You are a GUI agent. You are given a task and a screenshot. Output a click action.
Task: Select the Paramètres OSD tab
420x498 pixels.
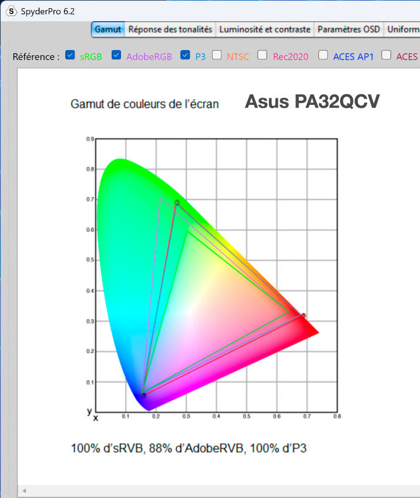(x=349, y=29)
